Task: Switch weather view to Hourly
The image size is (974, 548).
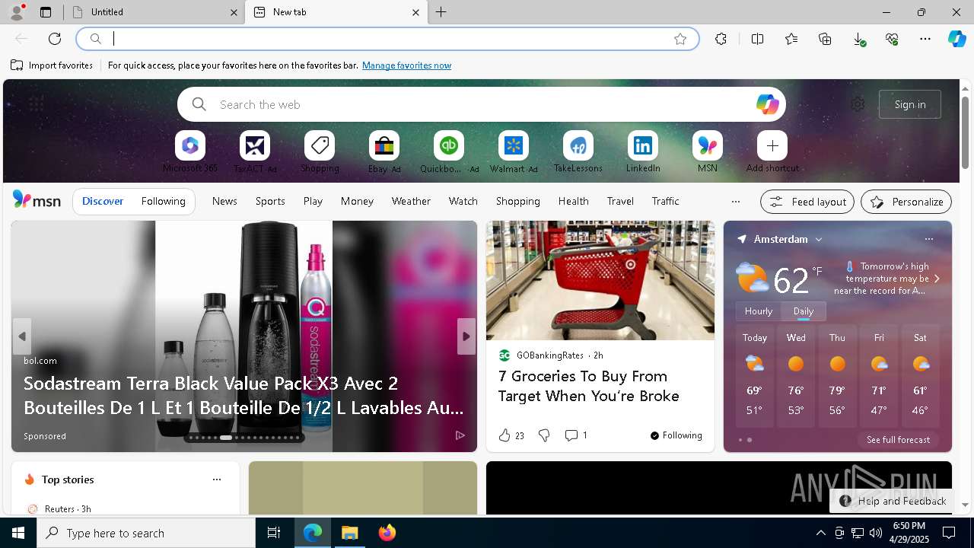Action: pyautogui.click(x=759, y=311)
